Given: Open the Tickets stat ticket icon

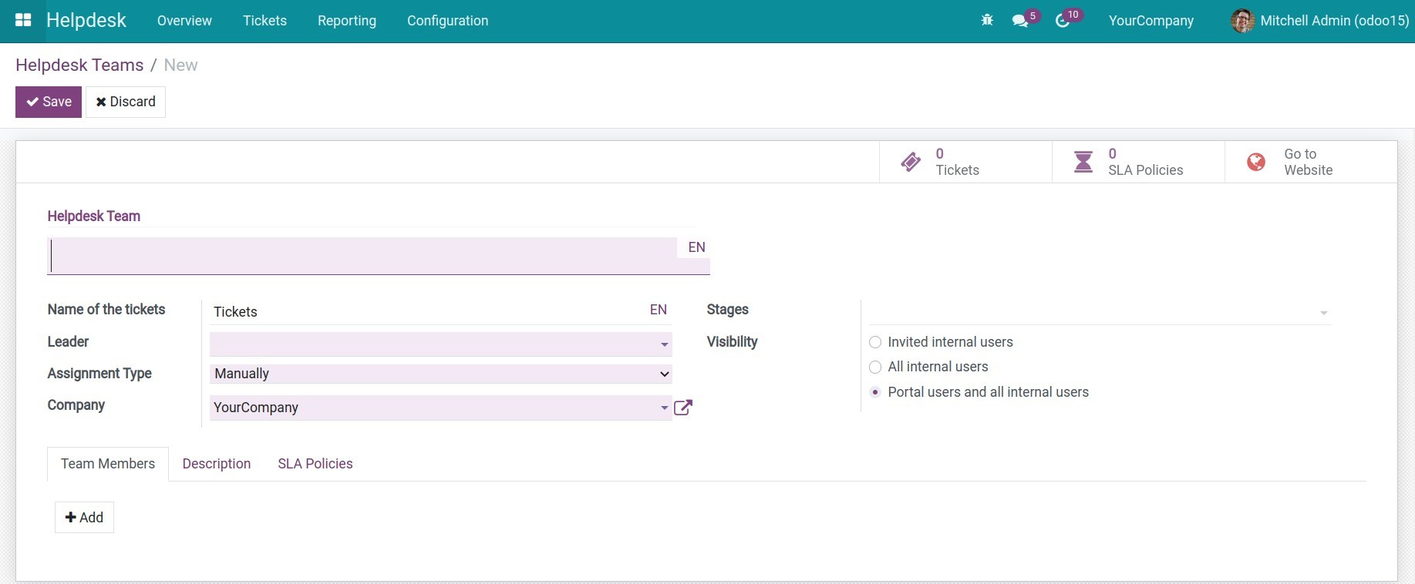Looking at the screenshot, I should point(911,162).
